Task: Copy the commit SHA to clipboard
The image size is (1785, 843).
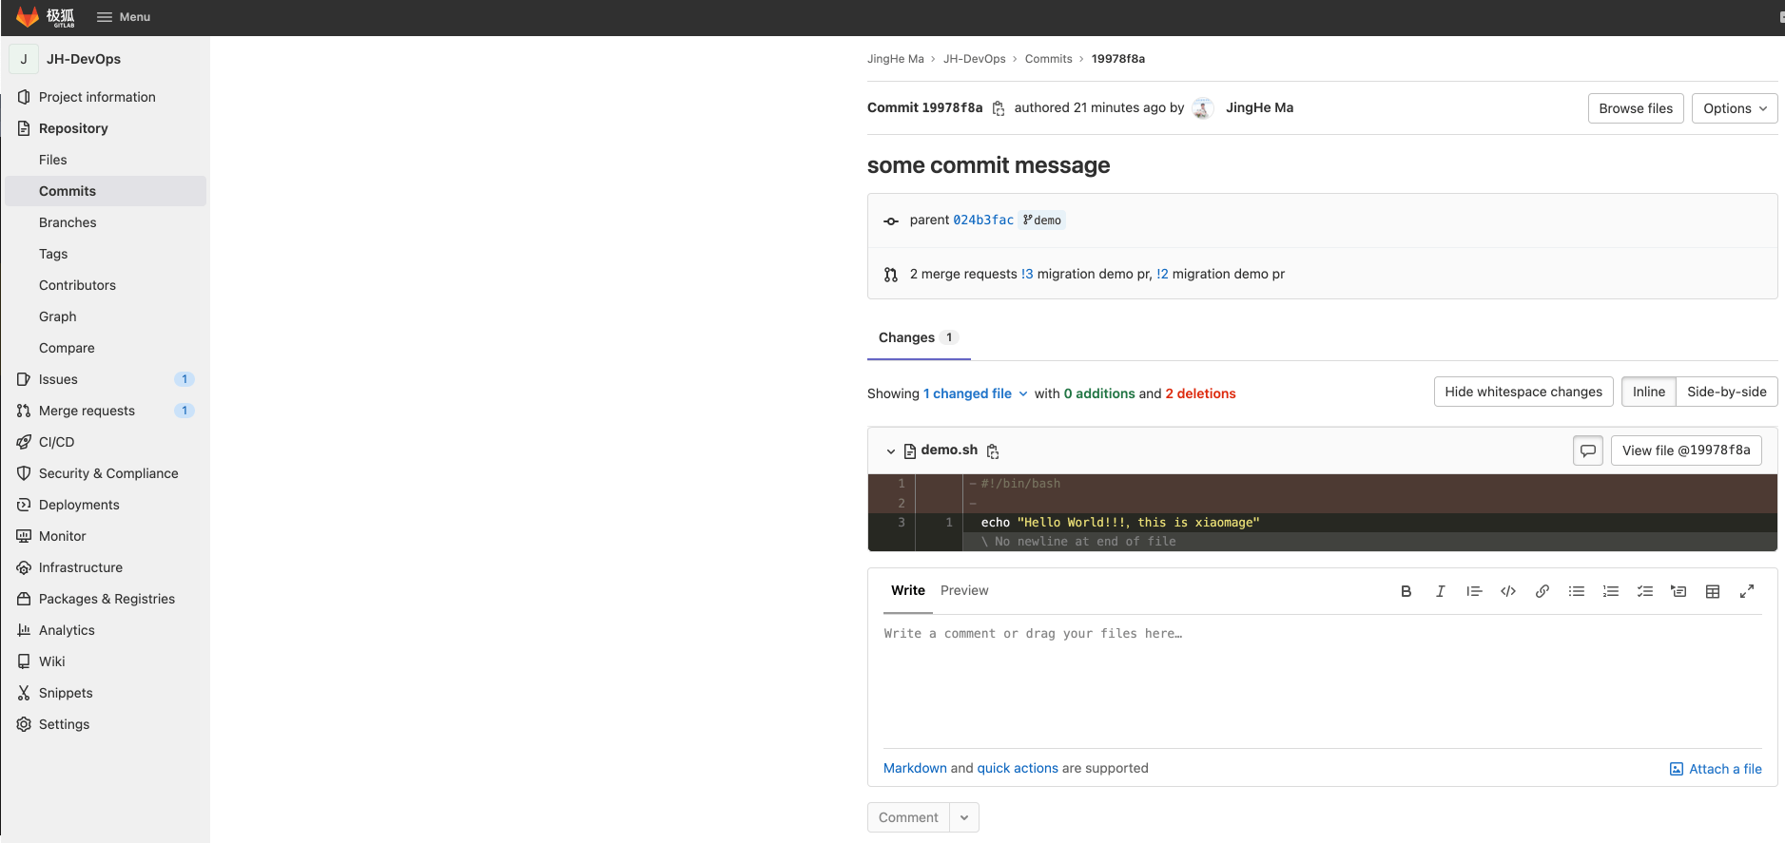Action: 999,108
